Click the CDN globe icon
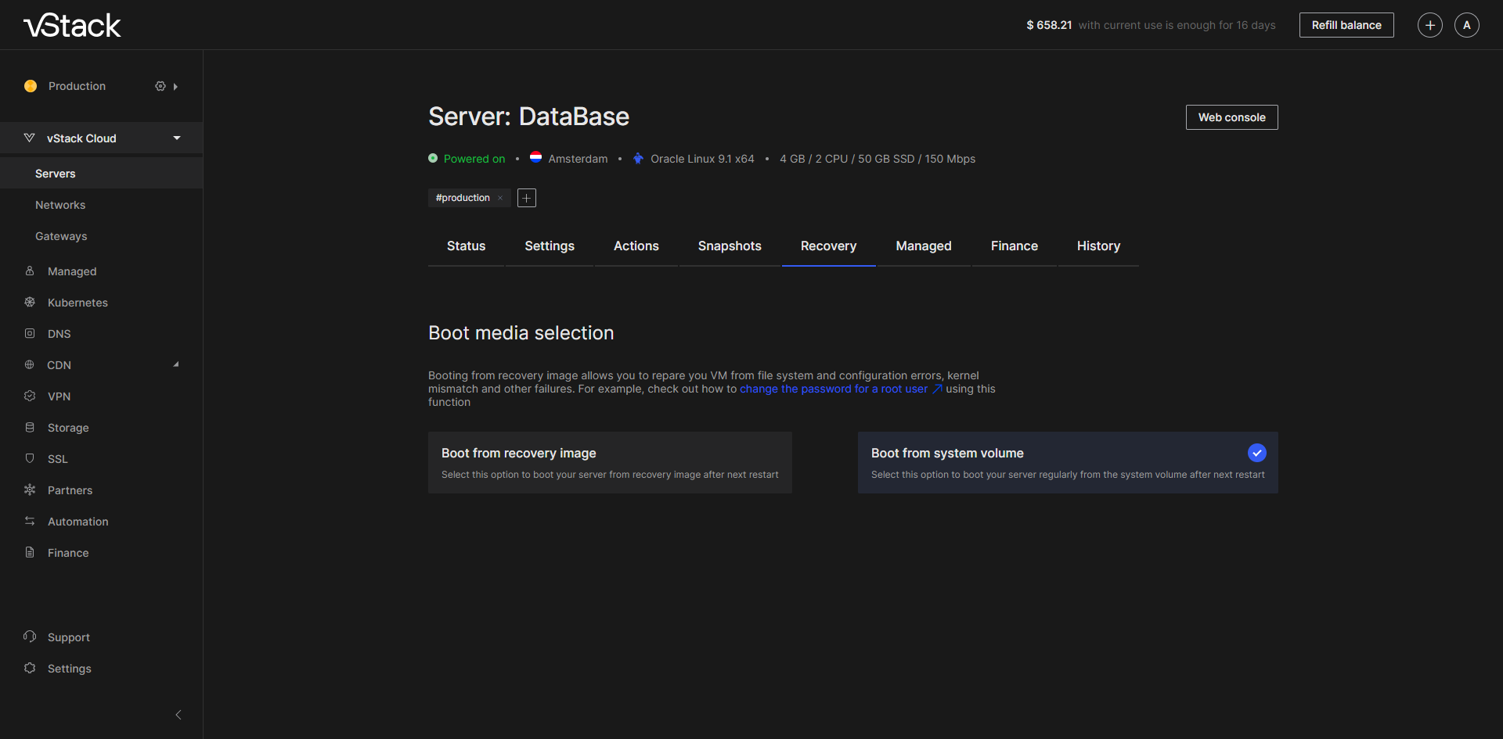The height and width of the screenshot is (739, 1503). click(30, 364)
